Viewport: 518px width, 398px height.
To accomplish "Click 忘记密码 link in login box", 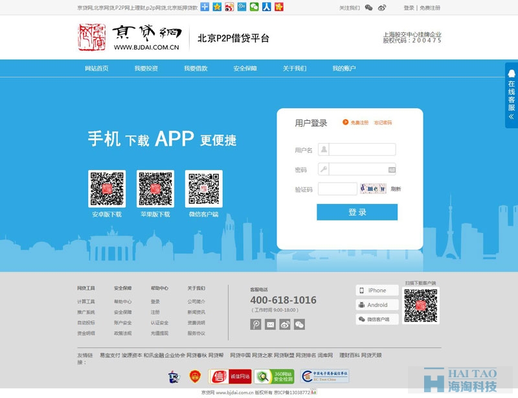I will coord(383,122).
